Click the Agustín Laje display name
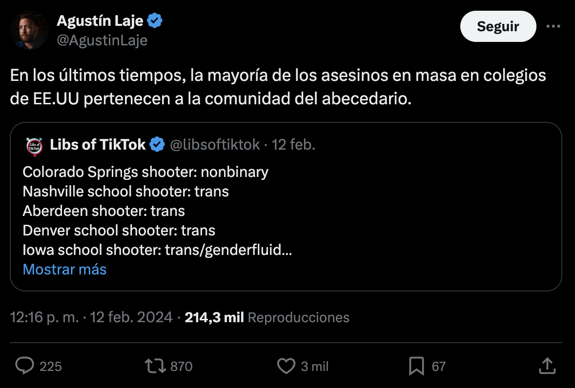 100,21
